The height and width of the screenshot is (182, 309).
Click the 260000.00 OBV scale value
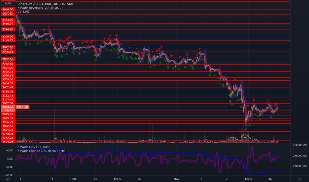[300, 145]
